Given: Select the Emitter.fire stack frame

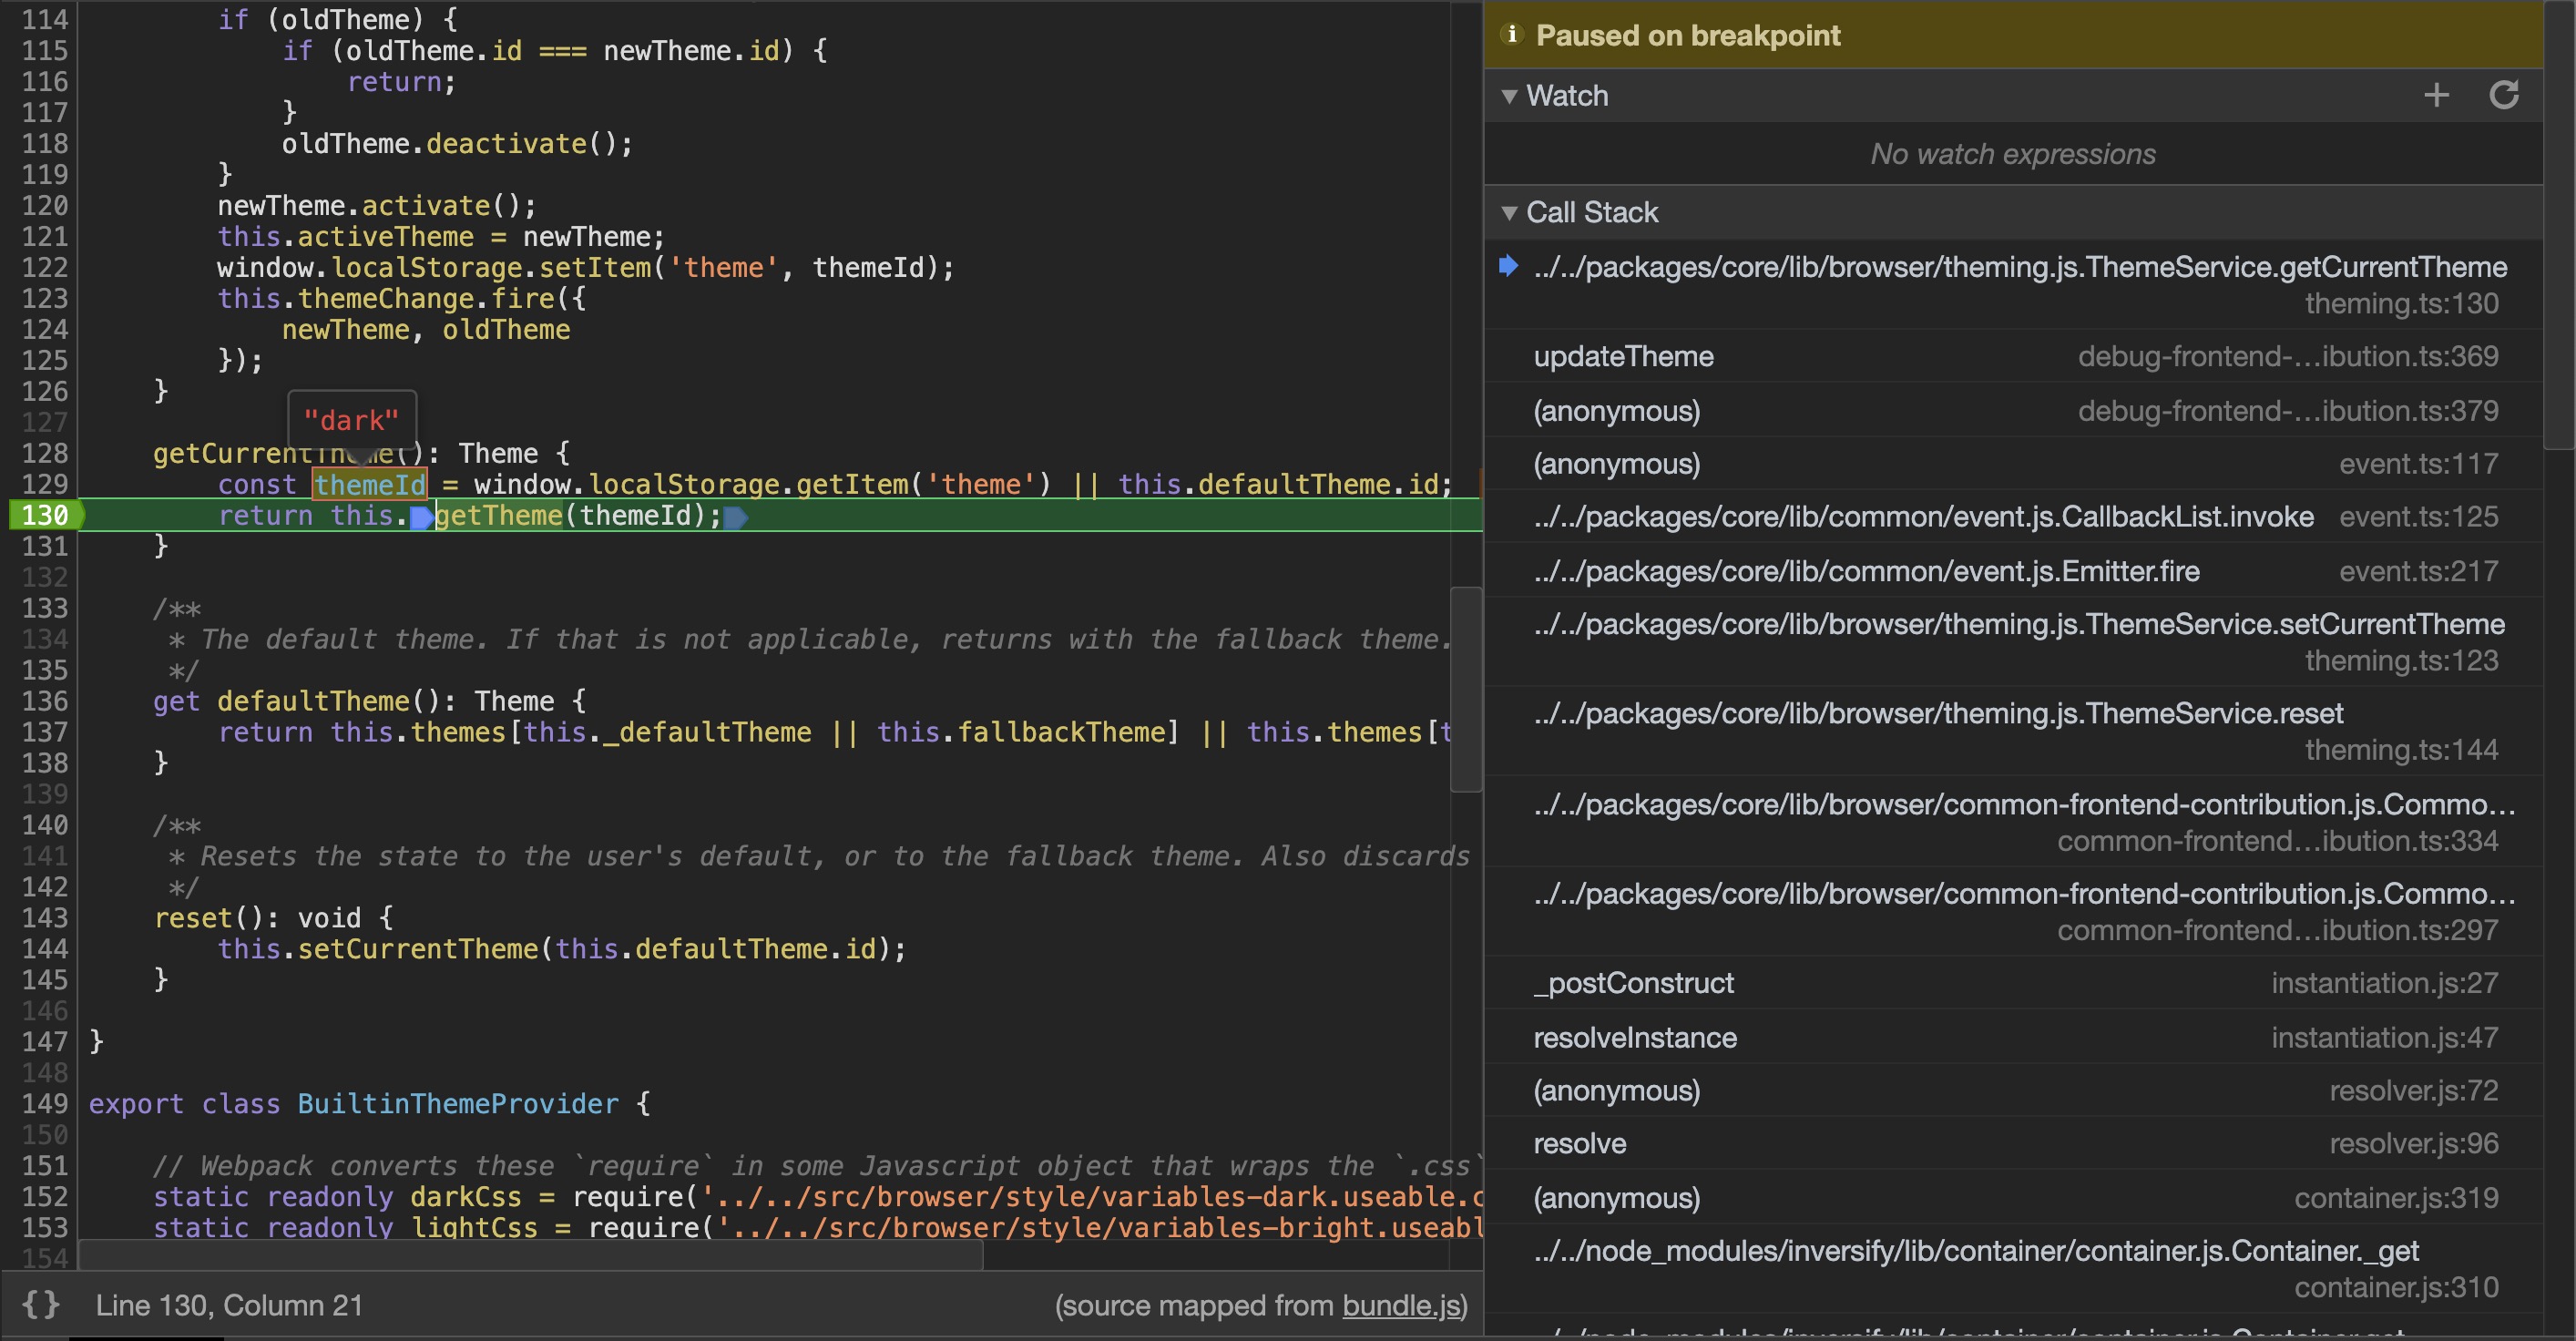Looking at the screenshot, I should [1866, 571].
